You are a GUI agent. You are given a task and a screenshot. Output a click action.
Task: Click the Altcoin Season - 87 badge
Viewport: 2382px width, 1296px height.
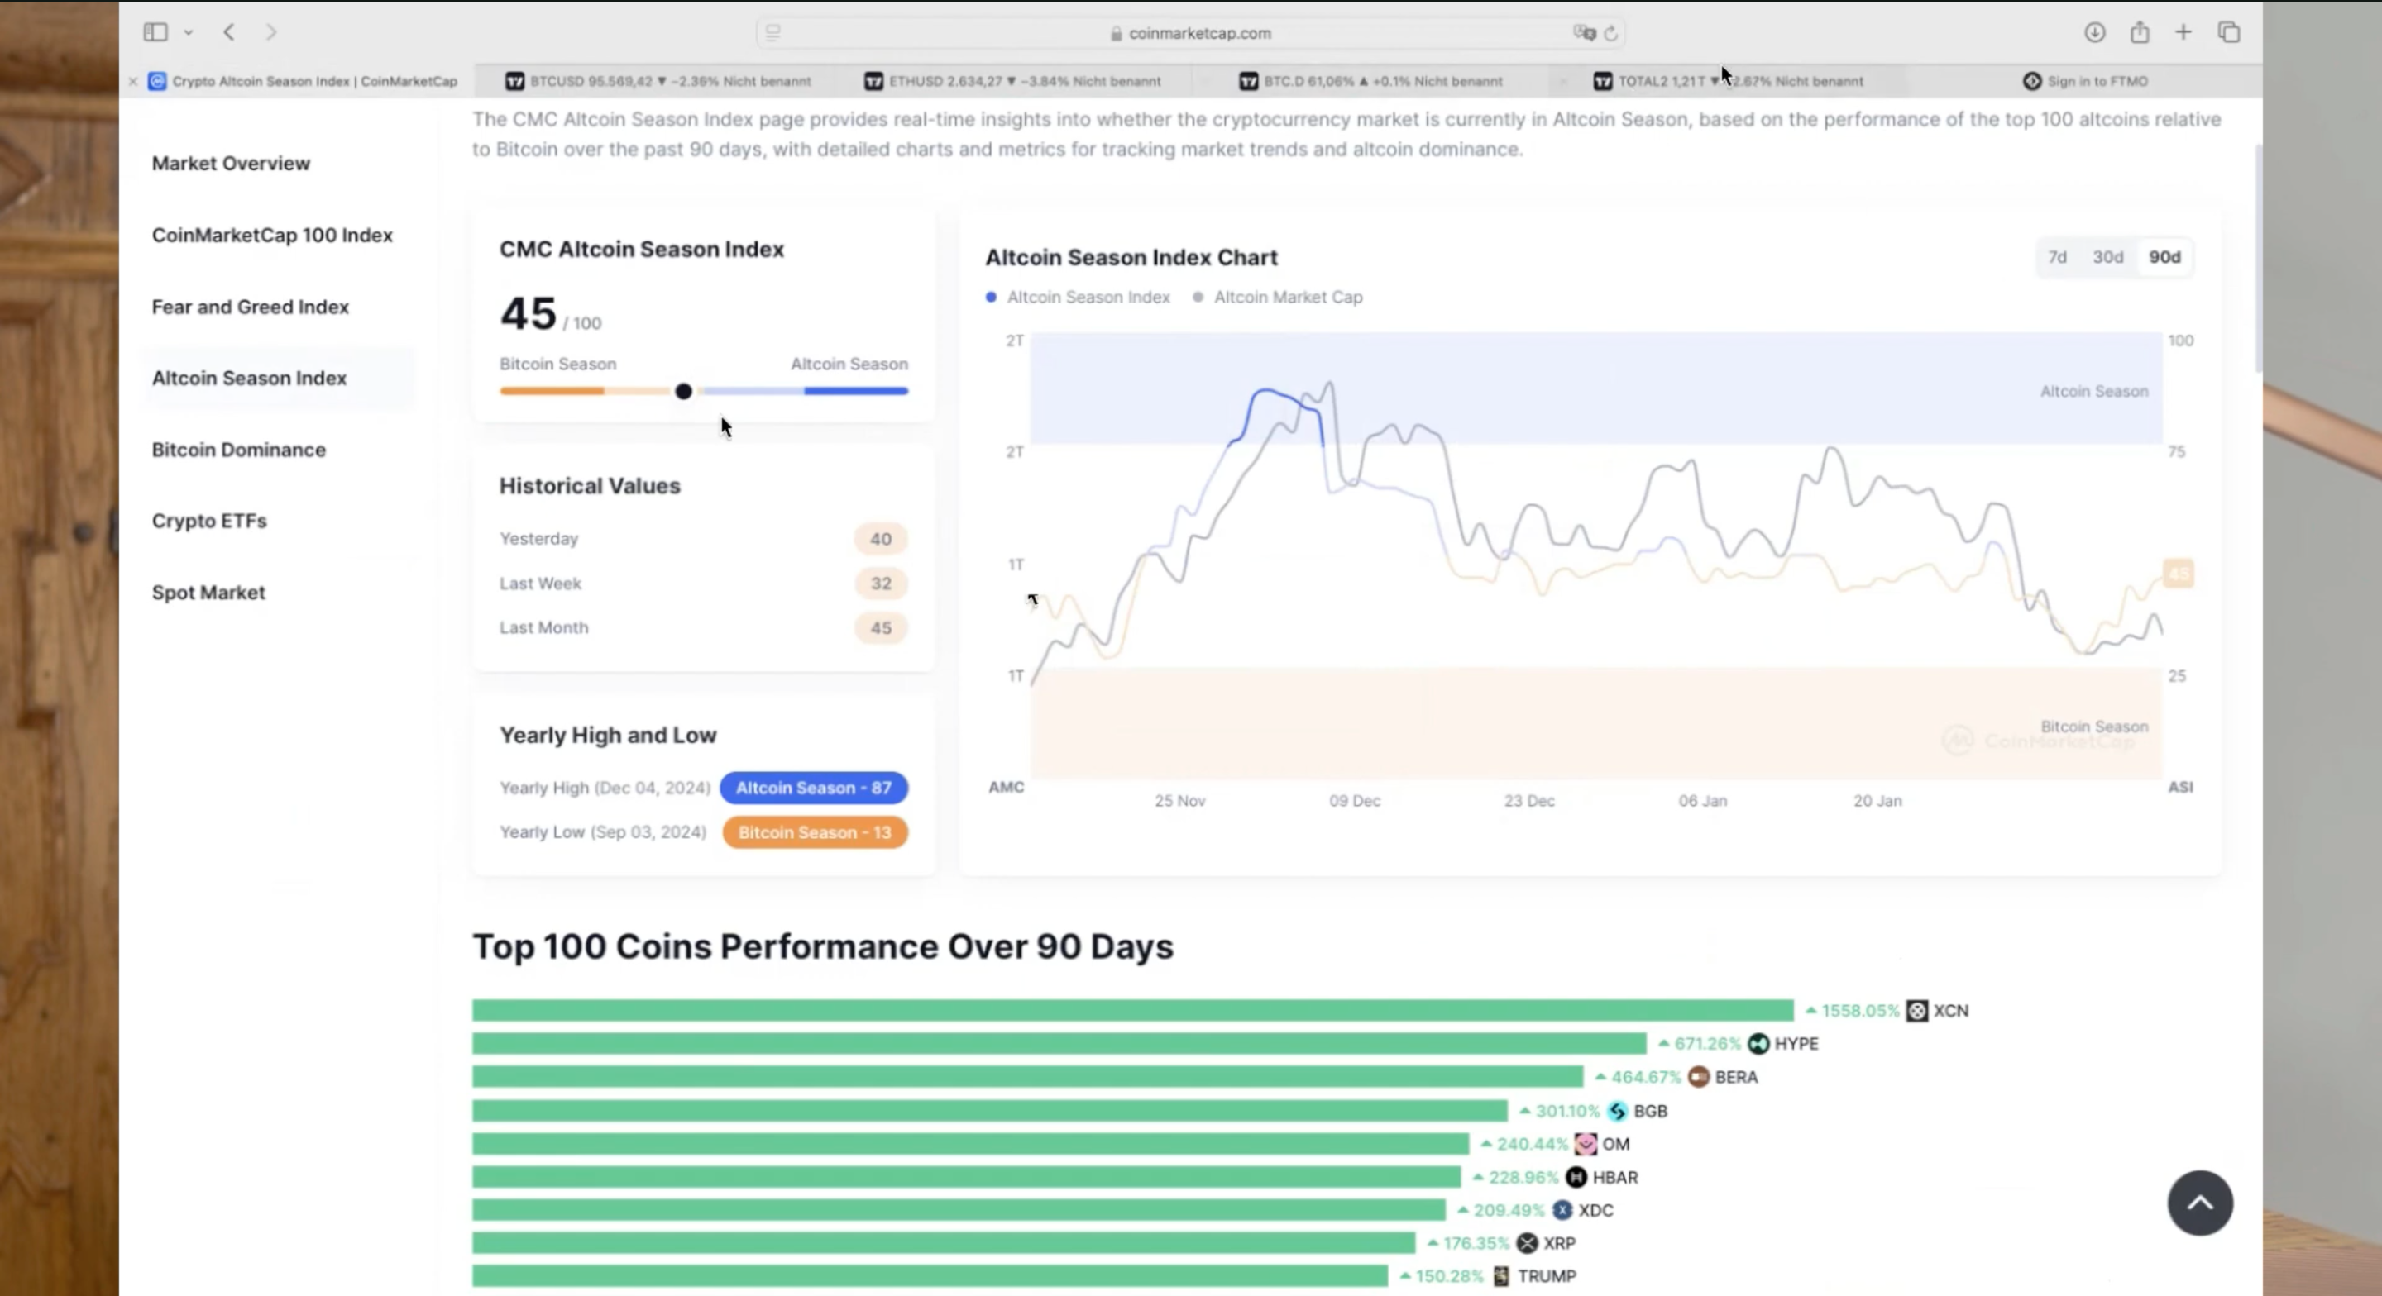click(x=814, y=788)
